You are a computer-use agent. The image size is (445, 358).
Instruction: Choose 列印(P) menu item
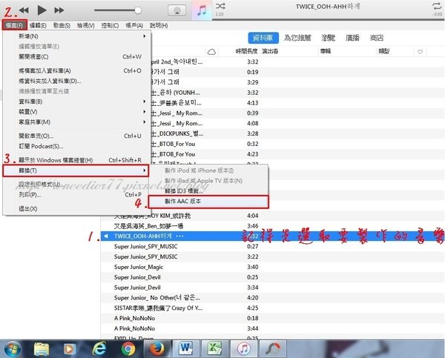[76, 195]
